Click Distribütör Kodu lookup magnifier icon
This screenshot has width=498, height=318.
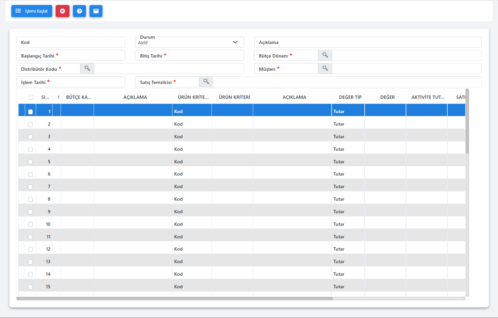[87, 68]
